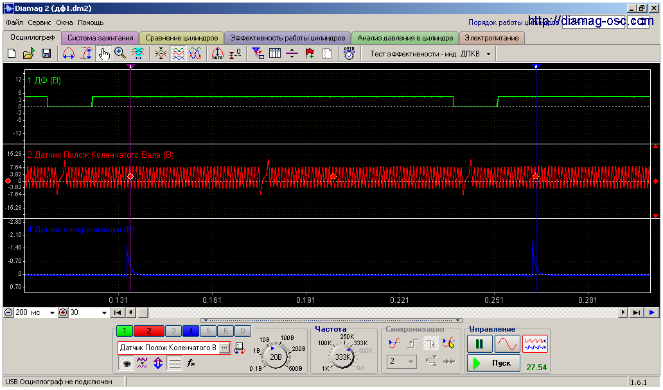663x390 pixels.
Task: Open the channel name ellipsis button
Action: pos(225,348)
